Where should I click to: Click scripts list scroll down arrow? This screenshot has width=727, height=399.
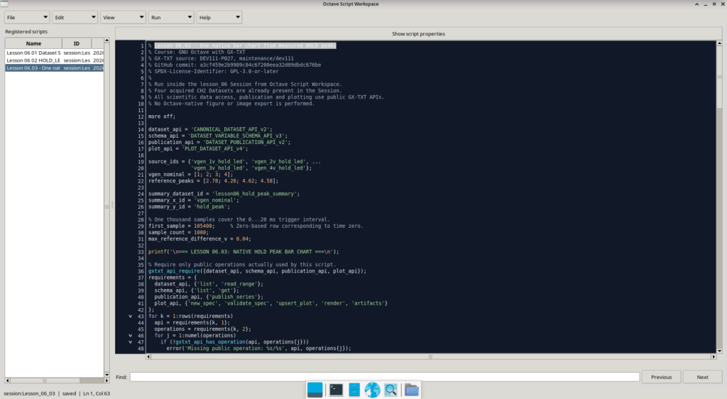click(106, 374)
